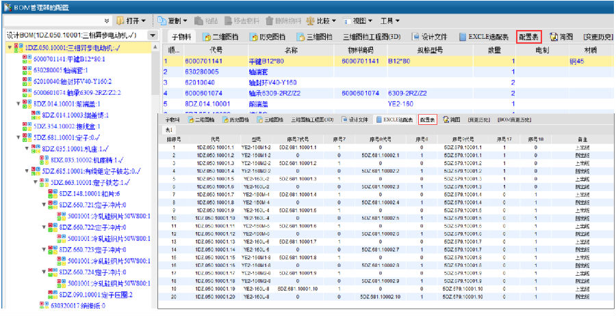Click the 删除物料 trash icon

[268, 20]
